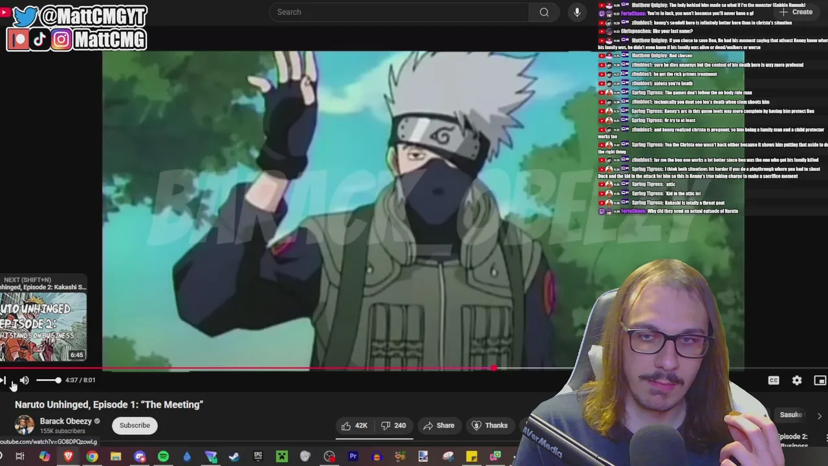Click the Thanks button

(x=490, y=425)
